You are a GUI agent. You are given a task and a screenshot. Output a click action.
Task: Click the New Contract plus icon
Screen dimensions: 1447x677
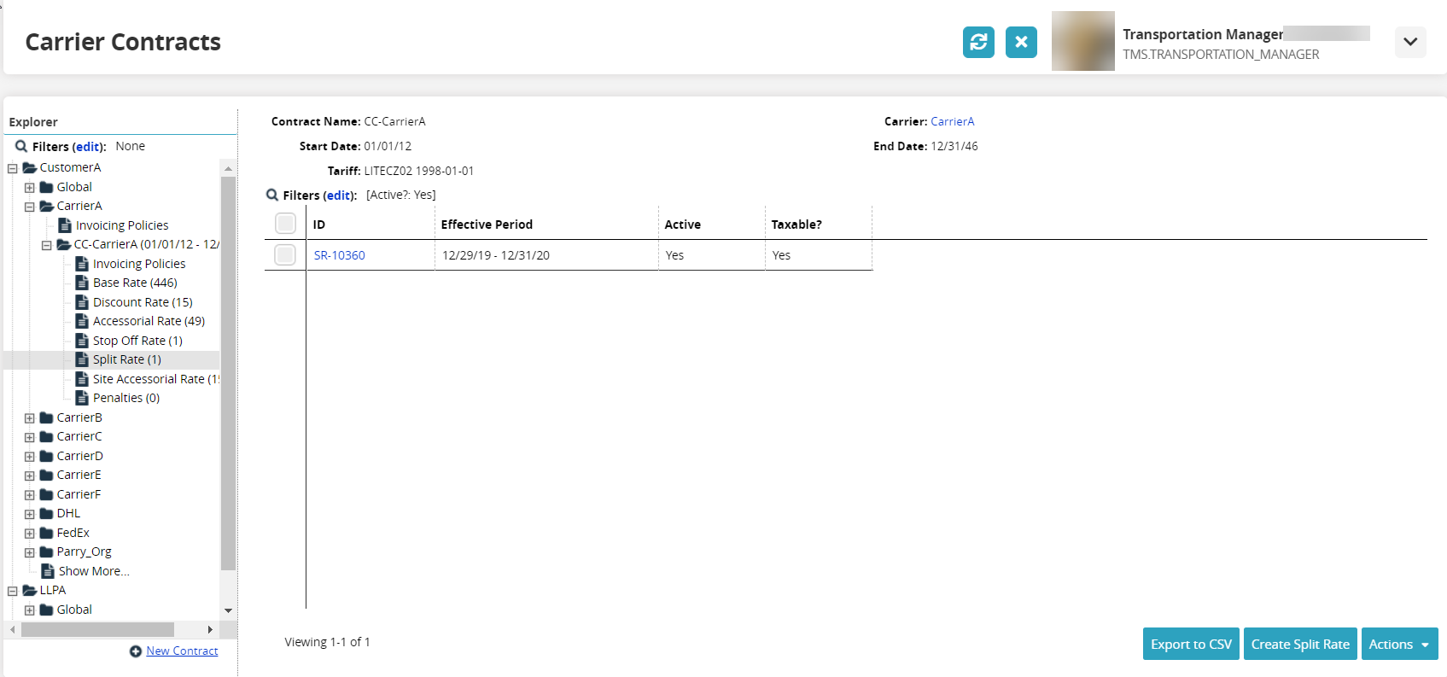(136, 651)
